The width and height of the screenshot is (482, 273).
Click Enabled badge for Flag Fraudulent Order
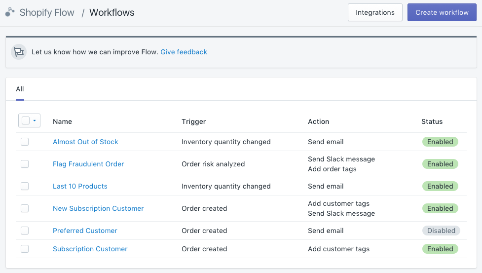point(440,164)
